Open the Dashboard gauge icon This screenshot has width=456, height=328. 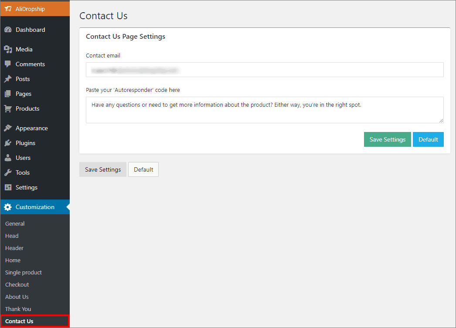tap(8, 30)
